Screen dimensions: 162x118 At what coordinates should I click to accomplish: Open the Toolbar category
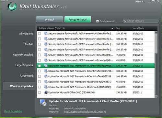coord(29,44)
